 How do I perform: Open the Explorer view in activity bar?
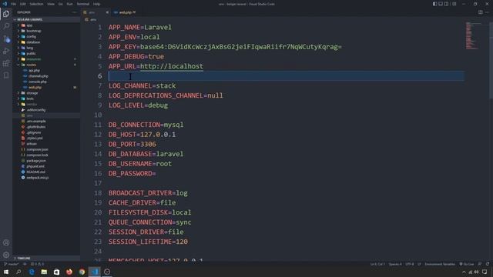(6, 14)
